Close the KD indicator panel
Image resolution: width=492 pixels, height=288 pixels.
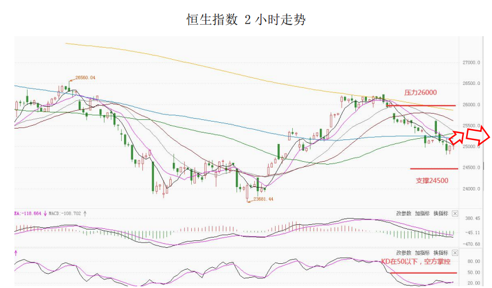(x=455, y=252)
